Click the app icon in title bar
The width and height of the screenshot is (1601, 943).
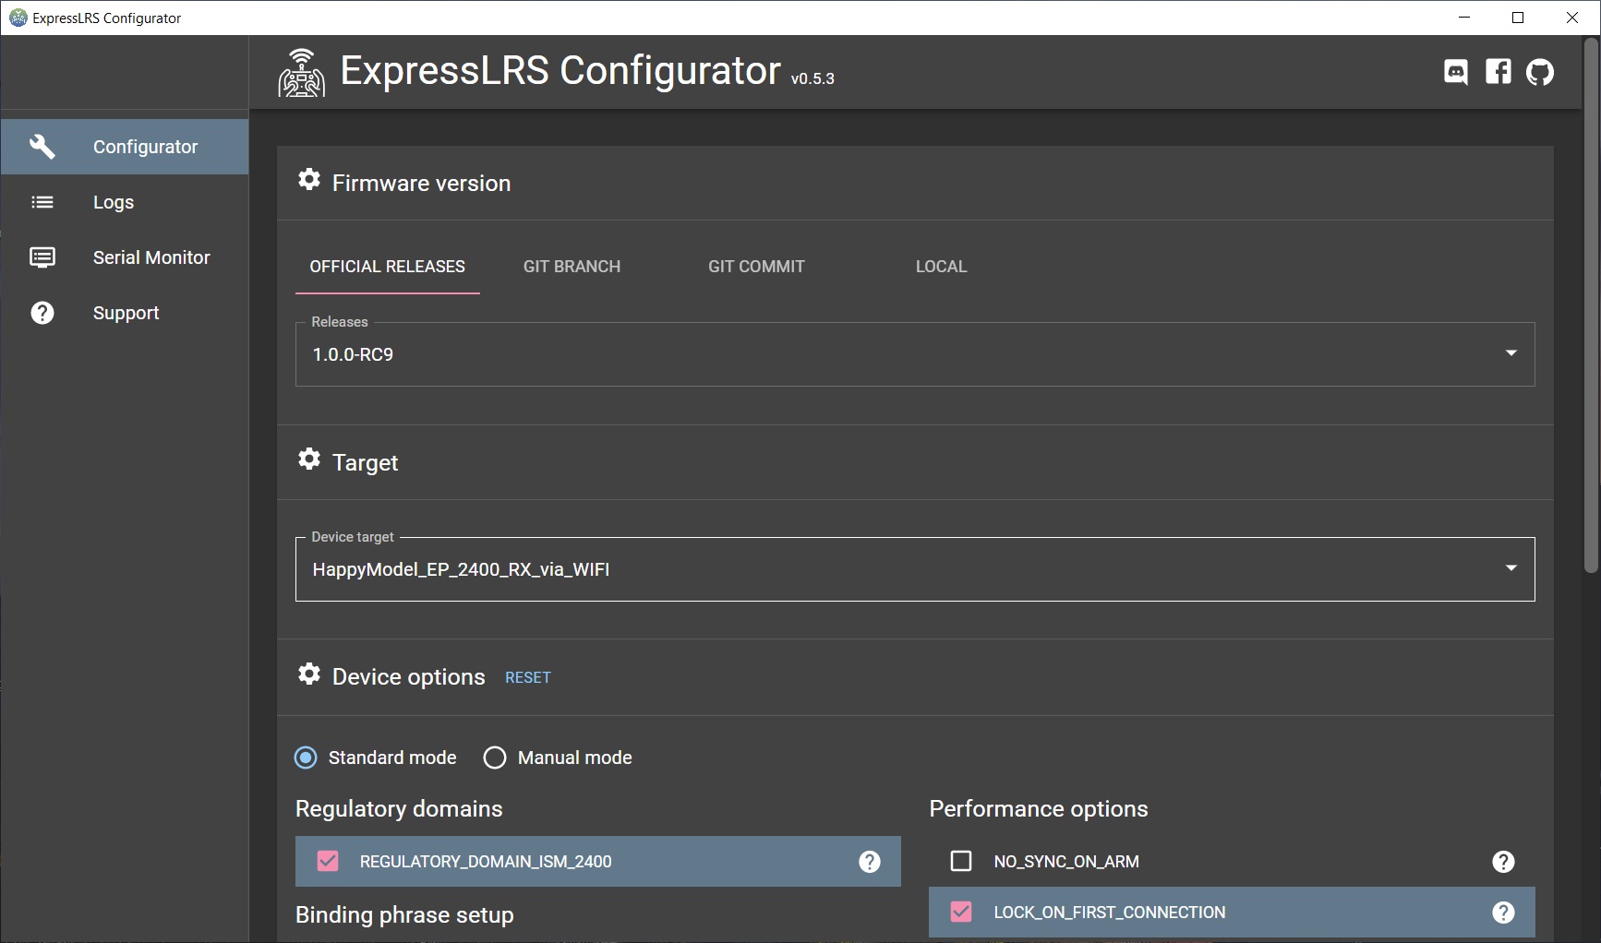[x=18, y=18]
